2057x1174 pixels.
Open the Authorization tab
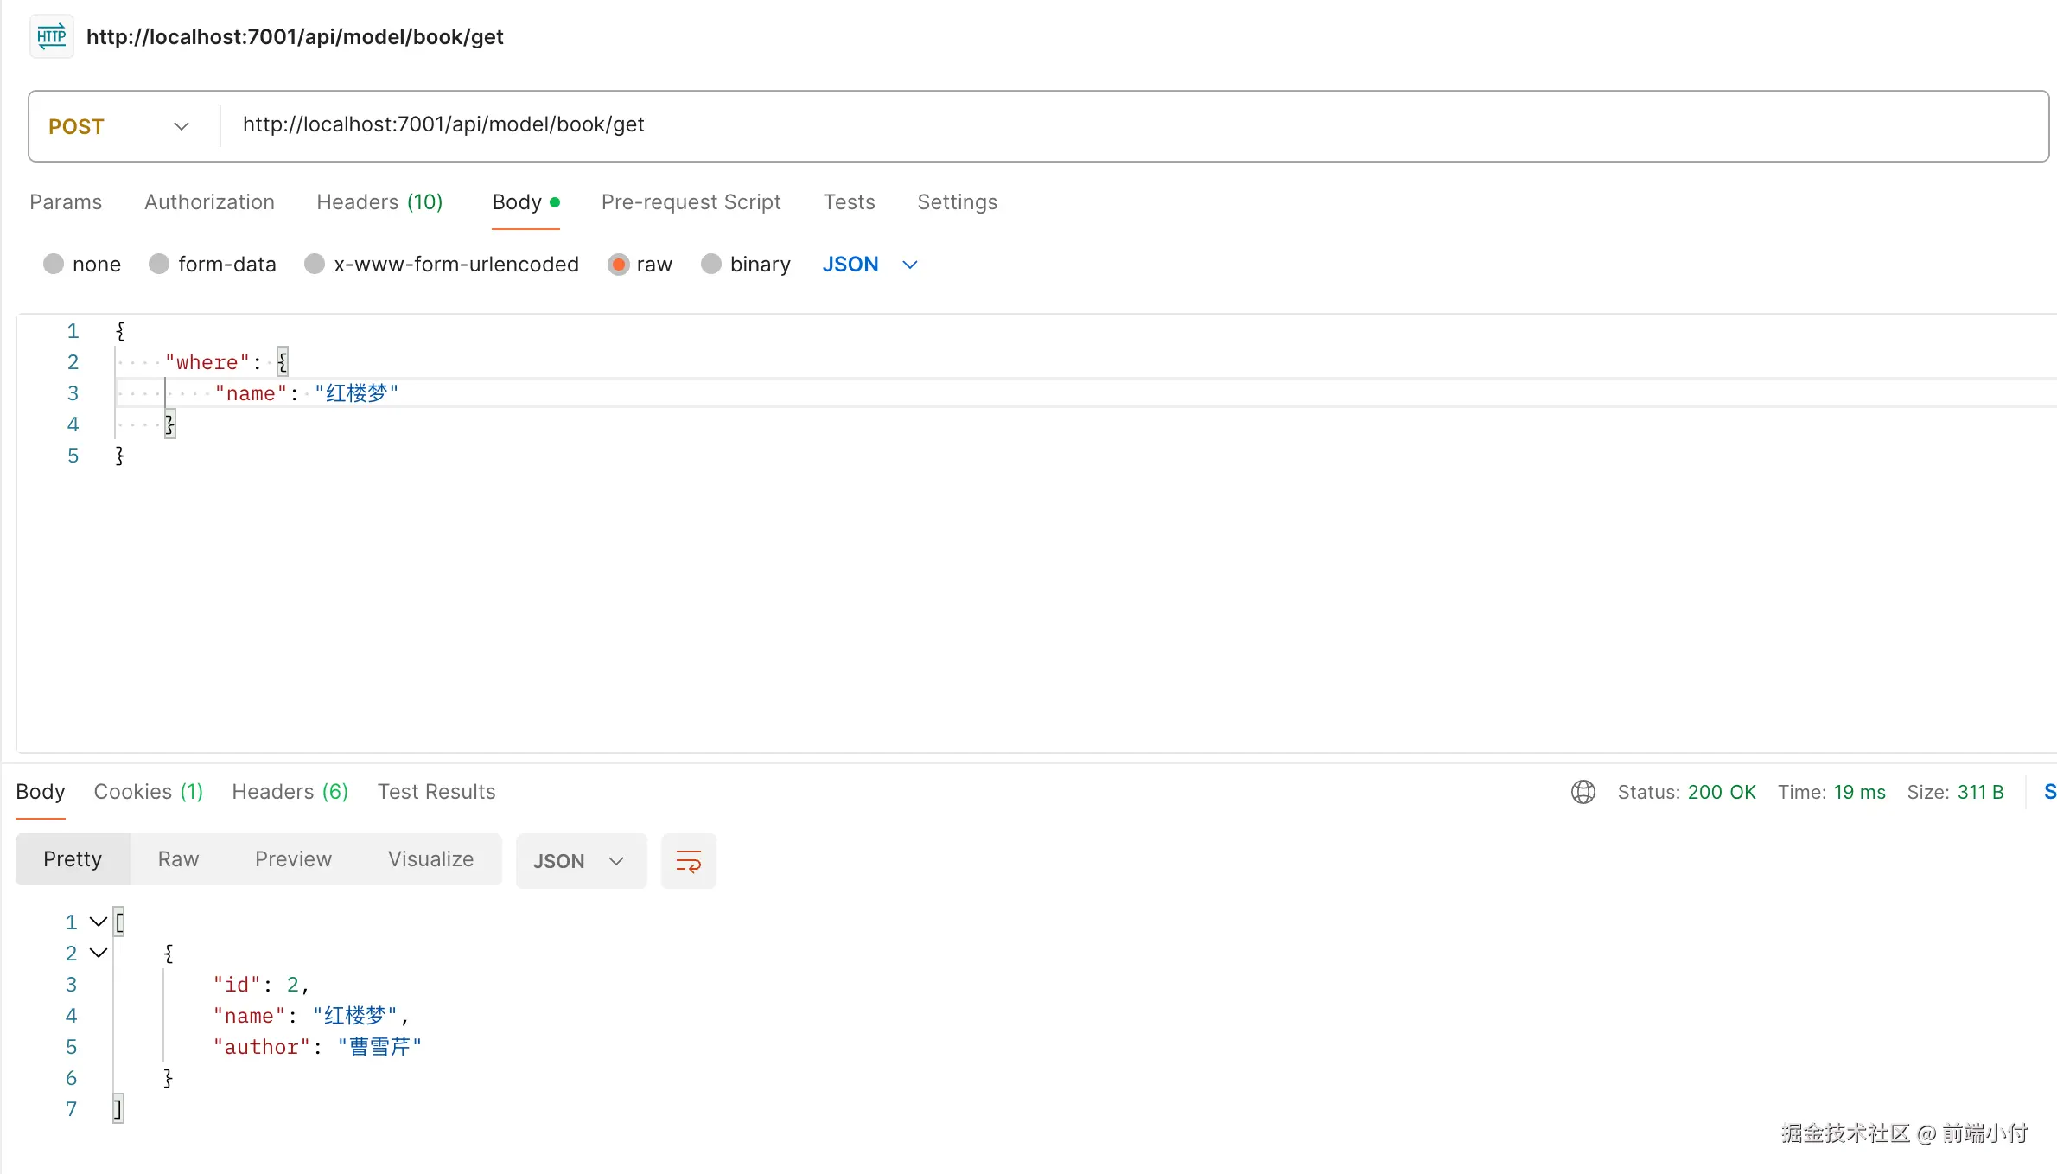(209, 202)
